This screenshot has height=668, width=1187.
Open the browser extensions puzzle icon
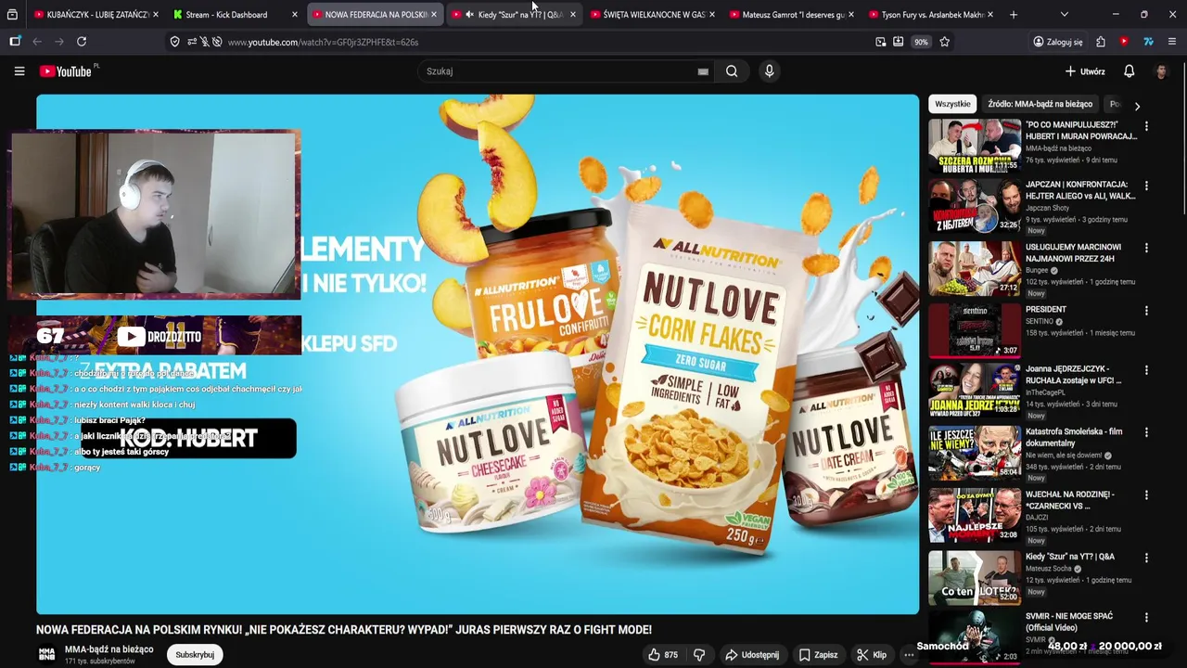(1100, 42)
